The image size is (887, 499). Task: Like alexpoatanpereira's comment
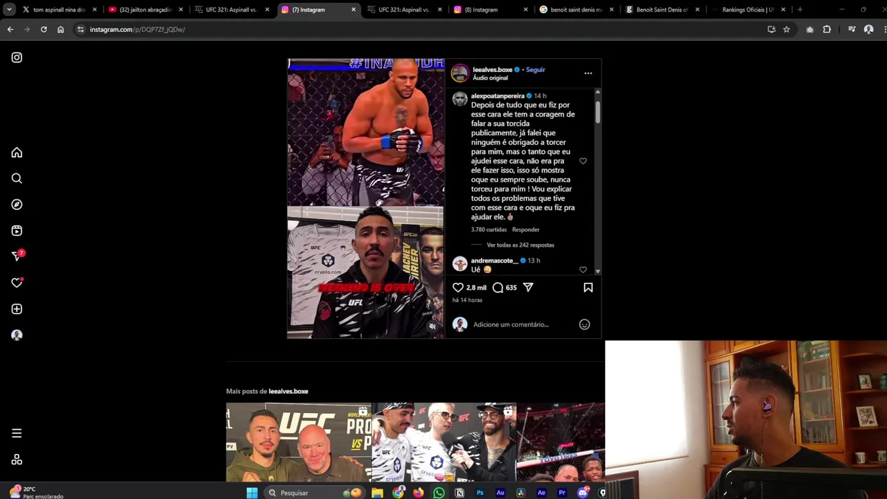tap(583, 161)
